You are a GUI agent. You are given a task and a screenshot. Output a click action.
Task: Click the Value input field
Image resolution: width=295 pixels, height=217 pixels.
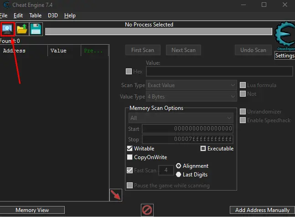pos(219,72)
